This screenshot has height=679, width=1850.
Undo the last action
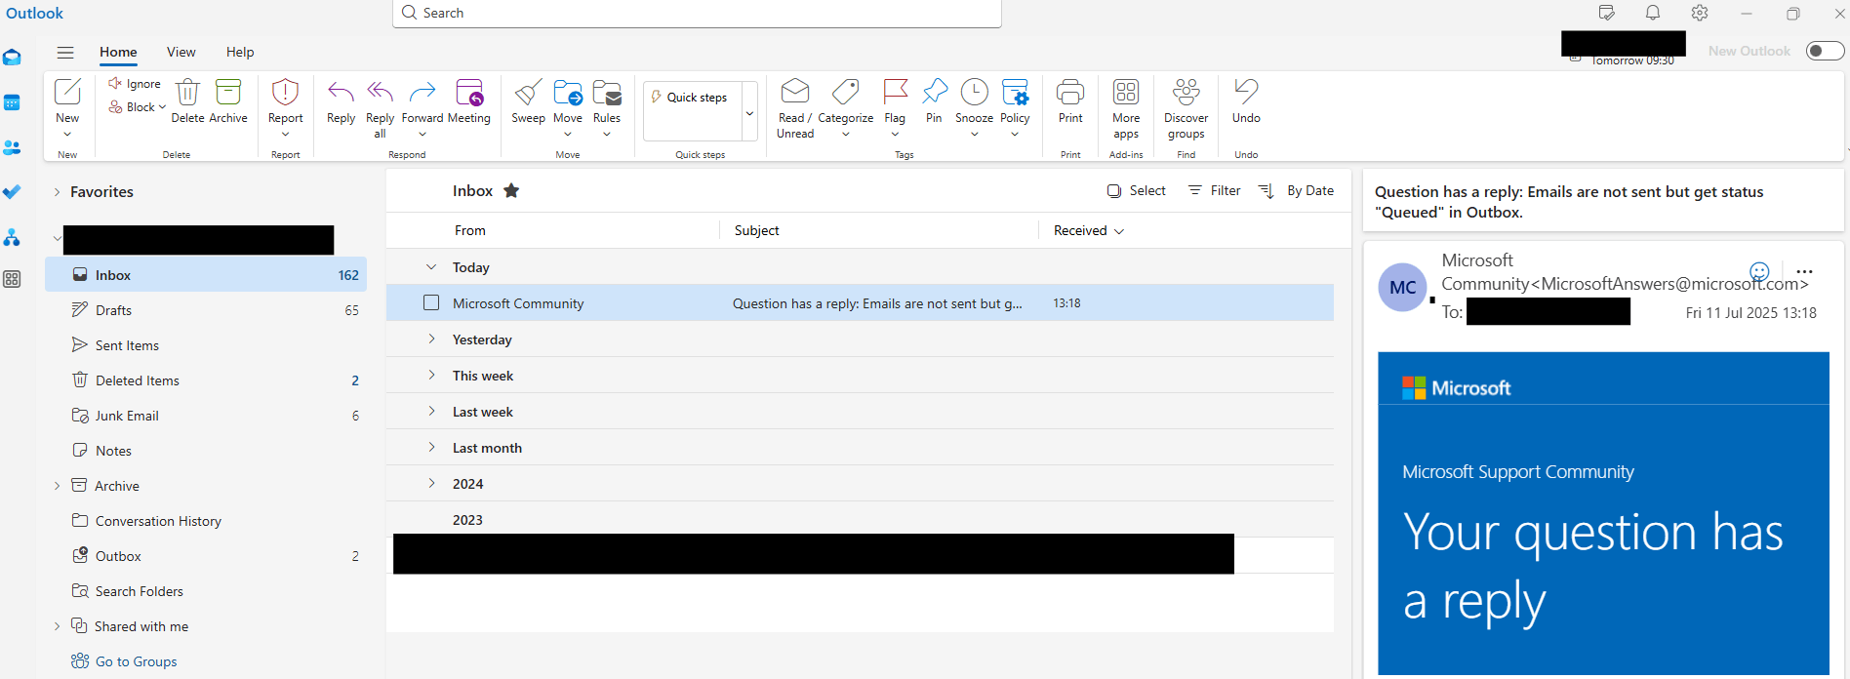(1246, 101)
